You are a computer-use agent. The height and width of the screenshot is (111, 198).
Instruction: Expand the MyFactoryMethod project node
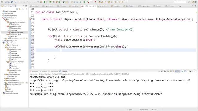pos(2,16)
